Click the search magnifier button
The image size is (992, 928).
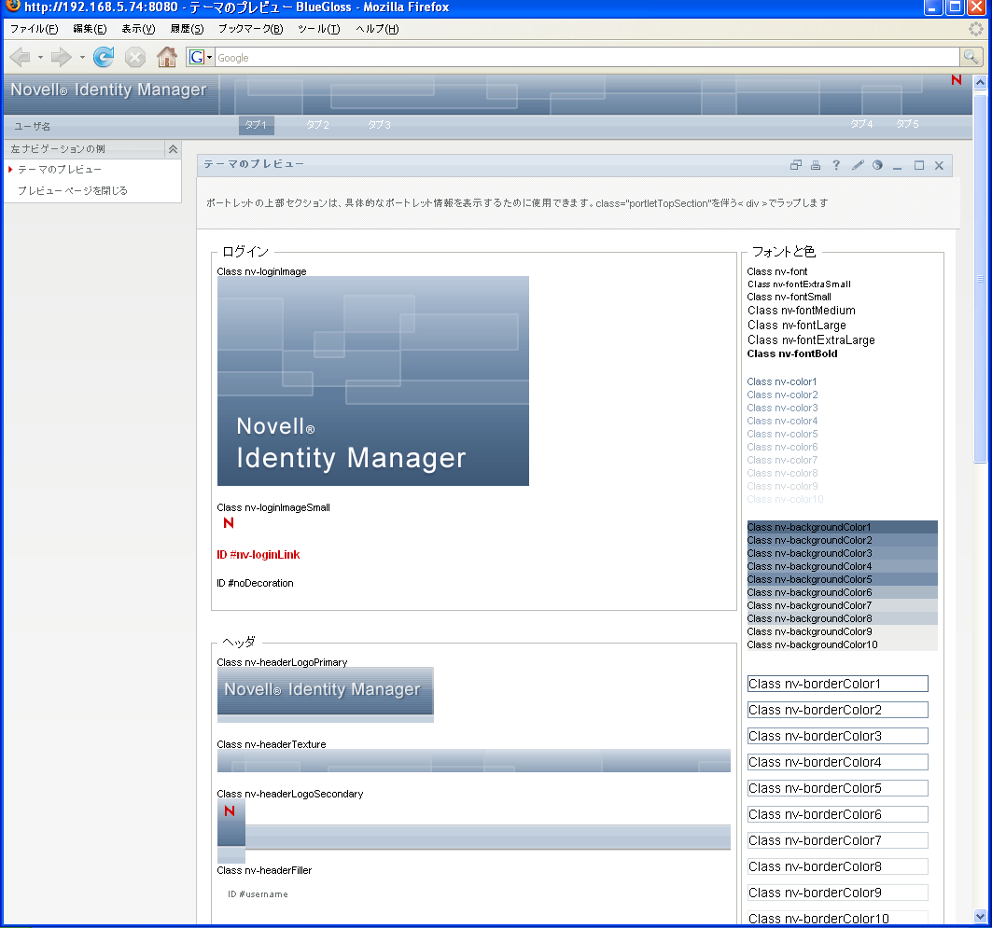tap(971, 57)
